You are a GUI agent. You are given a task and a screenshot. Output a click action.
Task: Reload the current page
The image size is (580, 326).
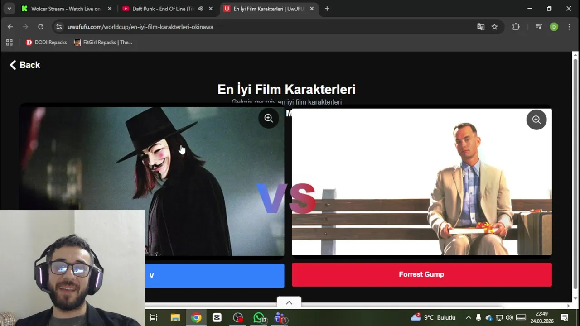coord(41,27)
